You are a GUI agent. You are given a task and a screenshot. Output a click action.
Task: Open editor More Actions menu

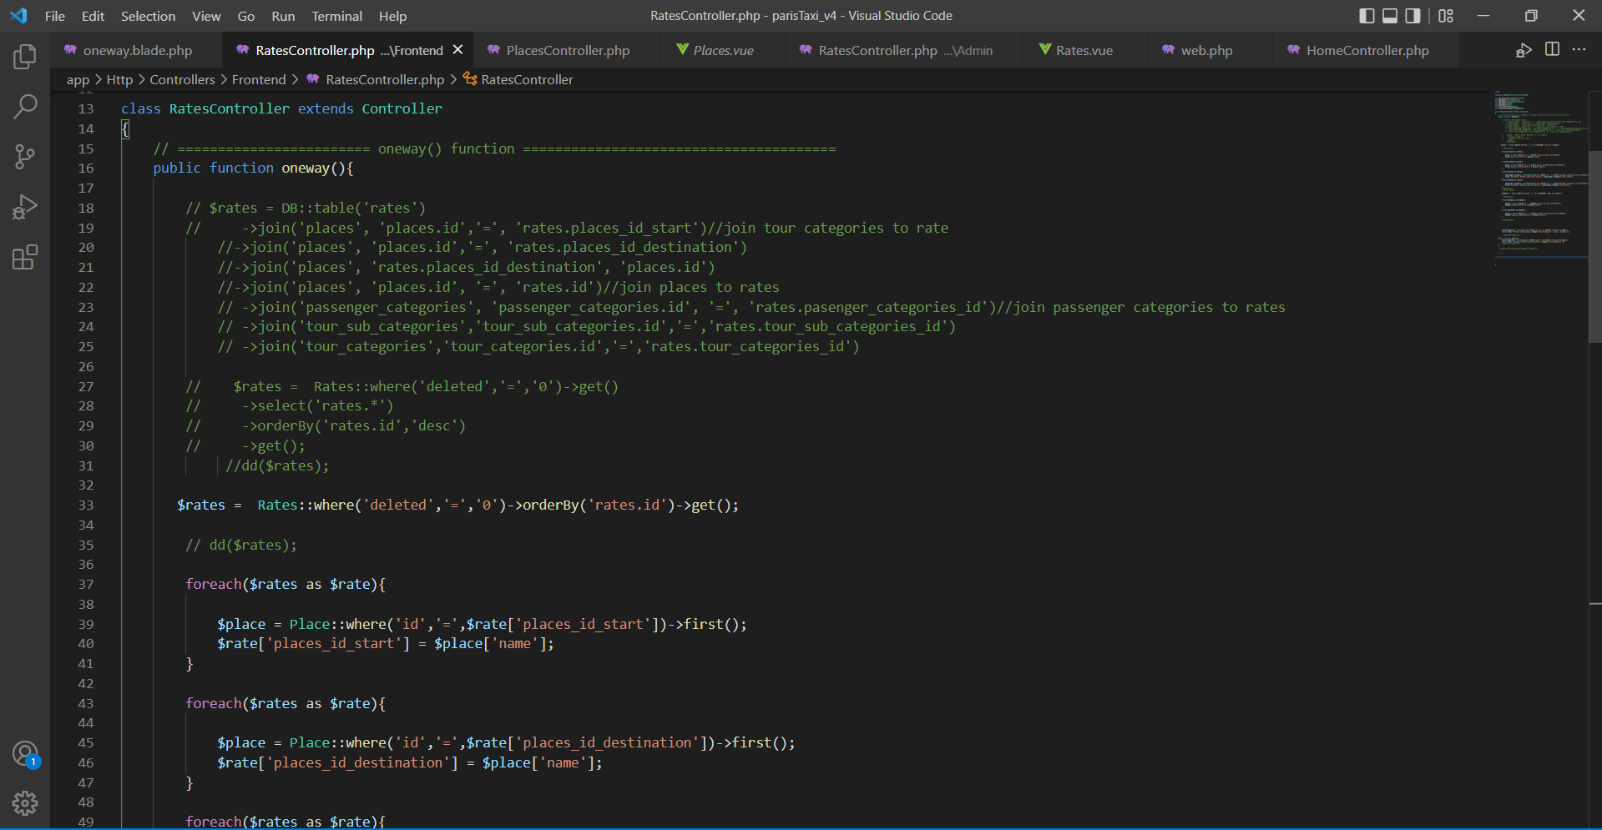pyautogui.click(x=1579, y=50)
